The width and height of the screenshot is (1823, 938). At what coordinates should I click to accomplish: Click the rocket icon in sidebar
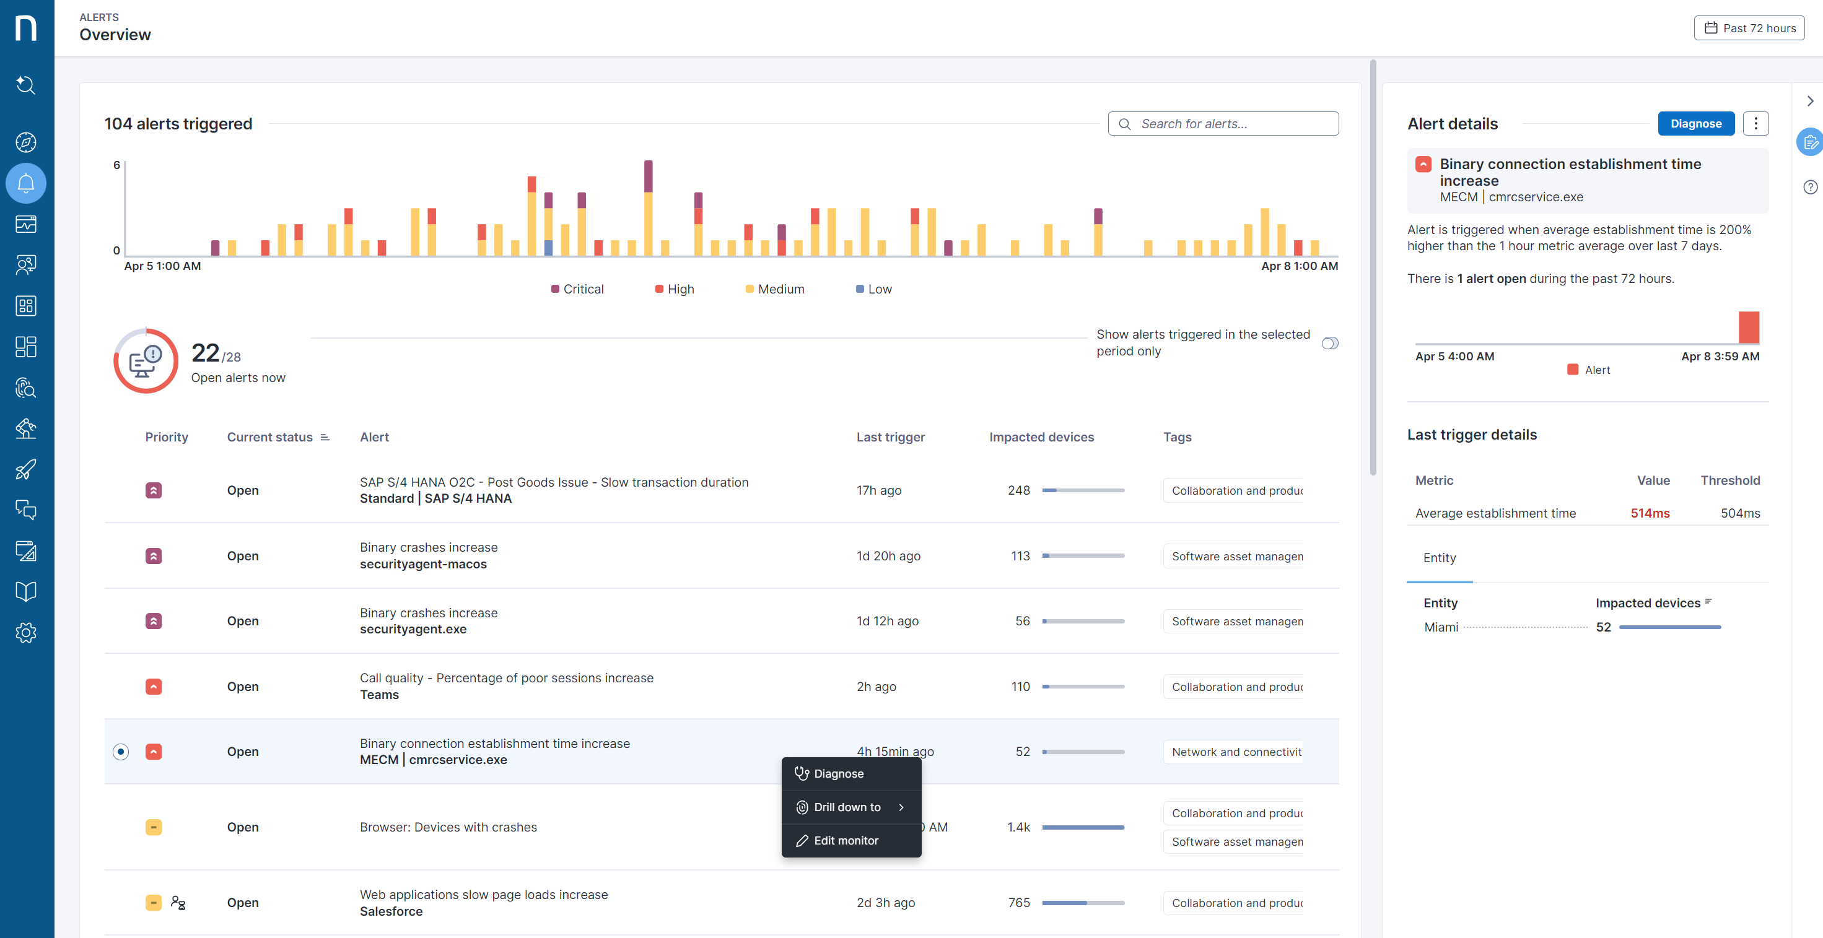point(26,469)
